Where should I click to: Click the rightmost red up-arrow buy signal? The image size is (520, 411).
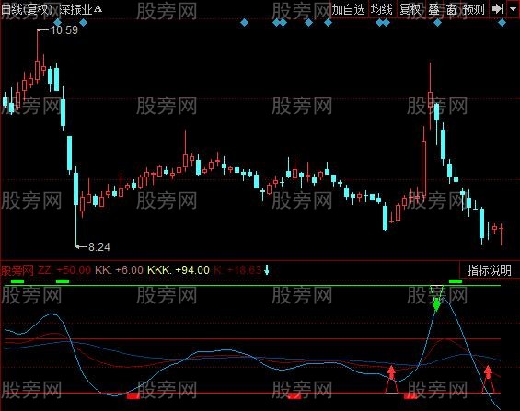(x=488, y=379)
